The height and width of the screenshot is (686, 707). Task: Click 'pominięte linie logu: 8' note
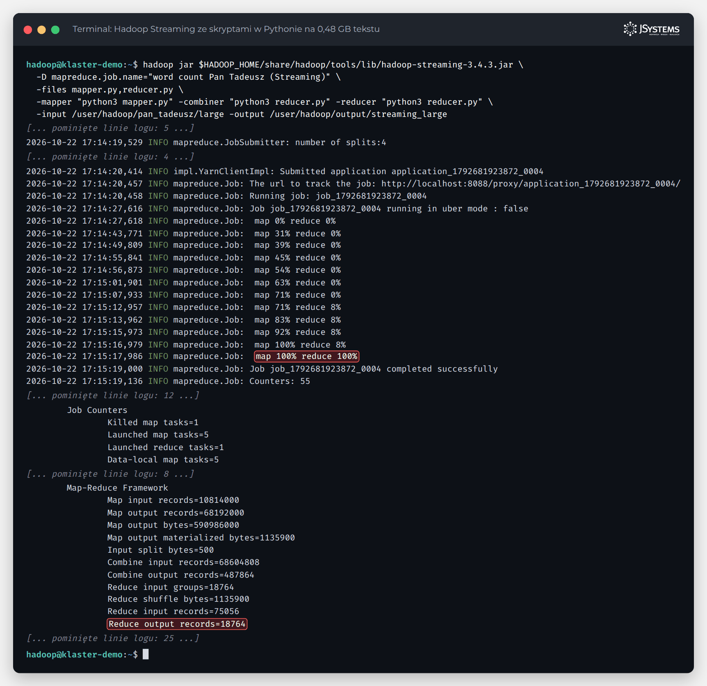(x=110, y=474)
